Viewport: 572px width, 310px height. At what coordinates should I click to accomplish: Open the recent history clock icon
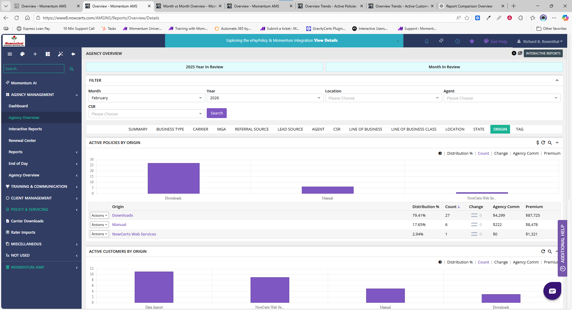click(457, 41)
